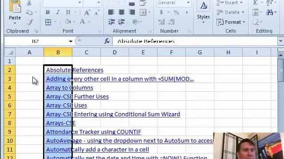Click the Wrap Text icon
The image size is (284, 159).
click(x=143, y=3)
